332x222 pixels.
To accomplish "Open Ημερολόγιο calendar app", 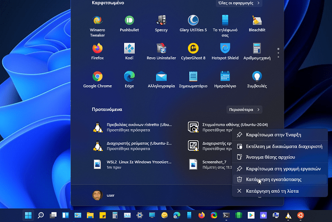I will pyautogui.click(x=225, y=79).
